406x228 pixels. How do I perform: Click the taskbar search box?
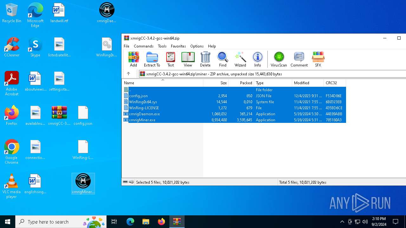(x=62, y=222)
